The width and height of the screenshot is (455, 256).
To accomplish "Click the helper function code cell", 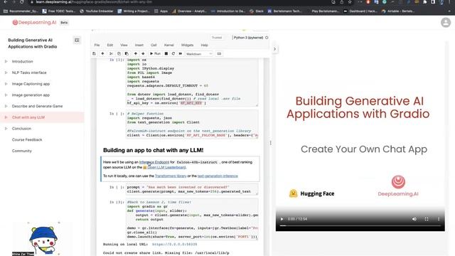I will 192,124.
